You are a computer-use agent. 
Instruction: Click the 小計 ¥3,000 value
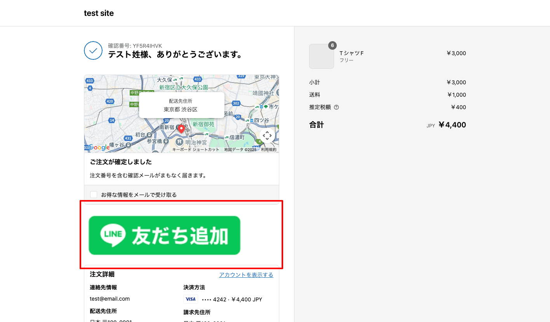456,82
